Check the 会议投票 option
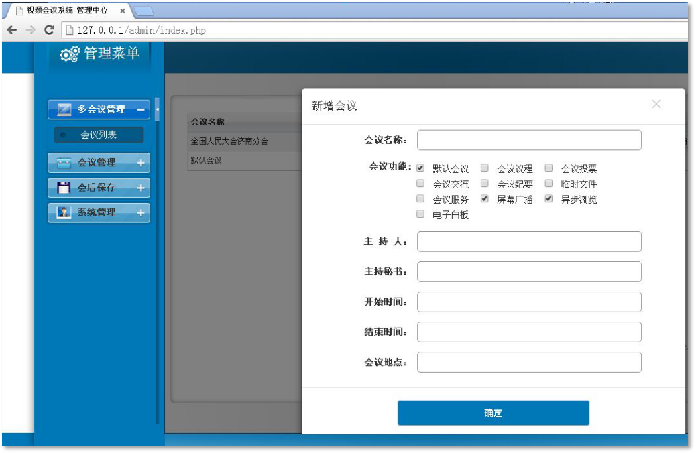Screen dimensions: 696x453 548,168
